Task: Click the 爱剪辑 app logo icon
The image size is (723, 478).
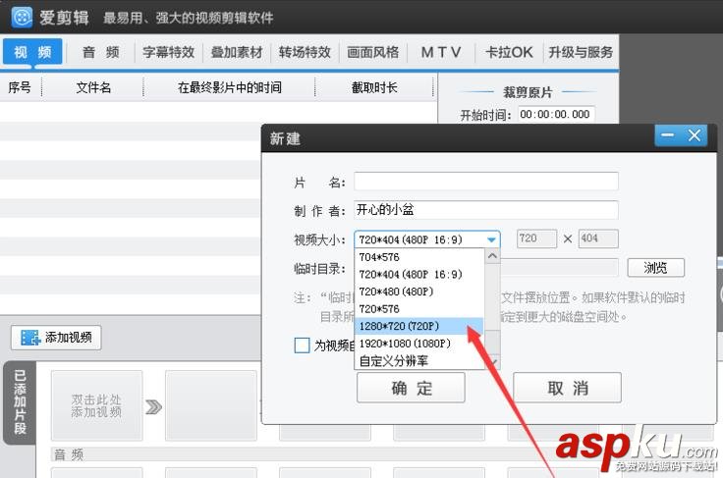Action: pos(22,17)
